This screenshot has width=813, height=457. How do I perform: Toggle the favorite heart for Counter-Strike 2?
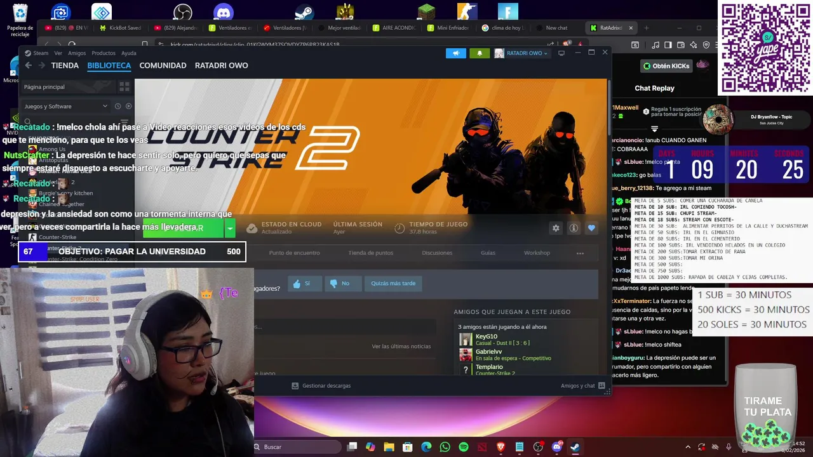tap(591, 228)
